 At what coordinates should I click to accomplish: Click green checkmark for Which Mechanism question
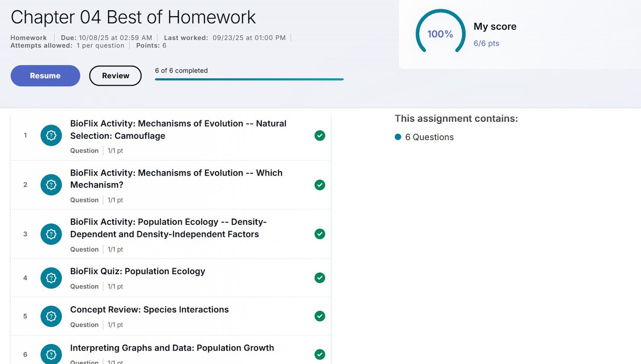[x=320, y=185]
